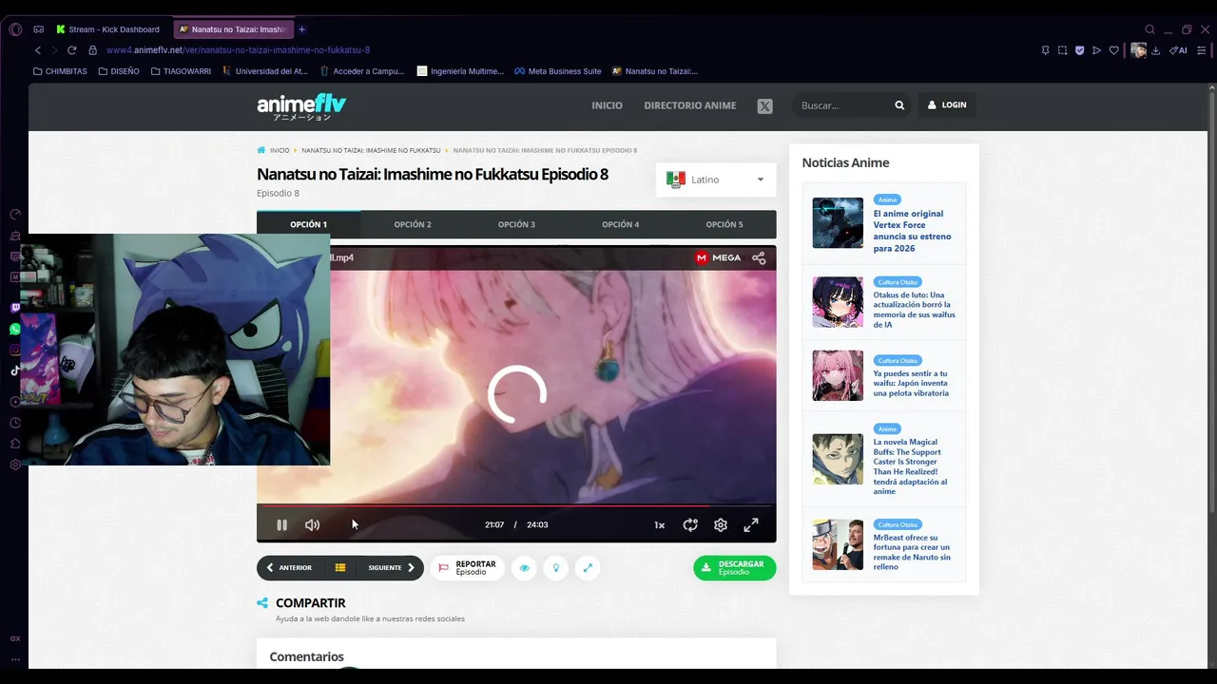Click the heart bookmark icon in address bar
The height and width of the screenshot is (684, 1217).
[x=1113, y=50]
